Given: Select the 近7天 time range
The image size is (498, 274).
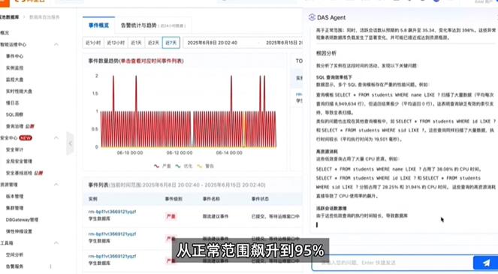Looking at the screenshot, I should pos(171,43).
